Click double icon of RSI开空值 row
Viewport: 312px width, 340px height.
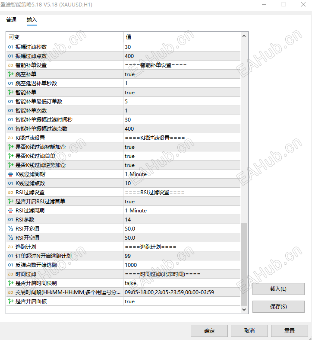coord(10,237)
